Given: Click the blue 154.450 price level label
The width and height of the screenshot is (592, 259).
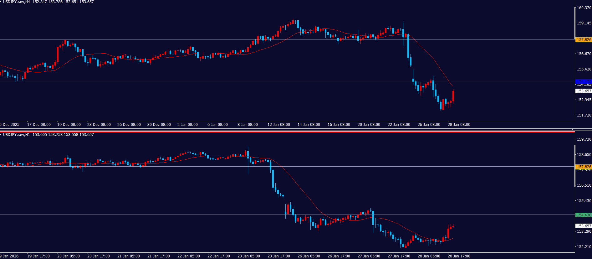Looking at the screenshot, I should pyautogui.click(x=584, y=81).
